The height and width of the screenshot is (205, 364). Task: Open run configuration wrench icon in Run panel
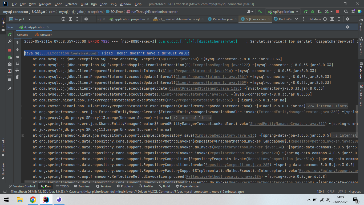coord(10,42)
